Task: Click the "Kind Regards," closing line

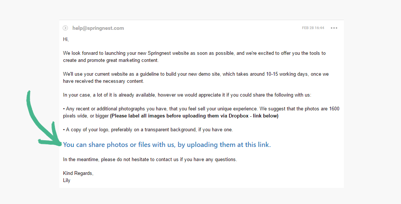Action: pos(78,173)
